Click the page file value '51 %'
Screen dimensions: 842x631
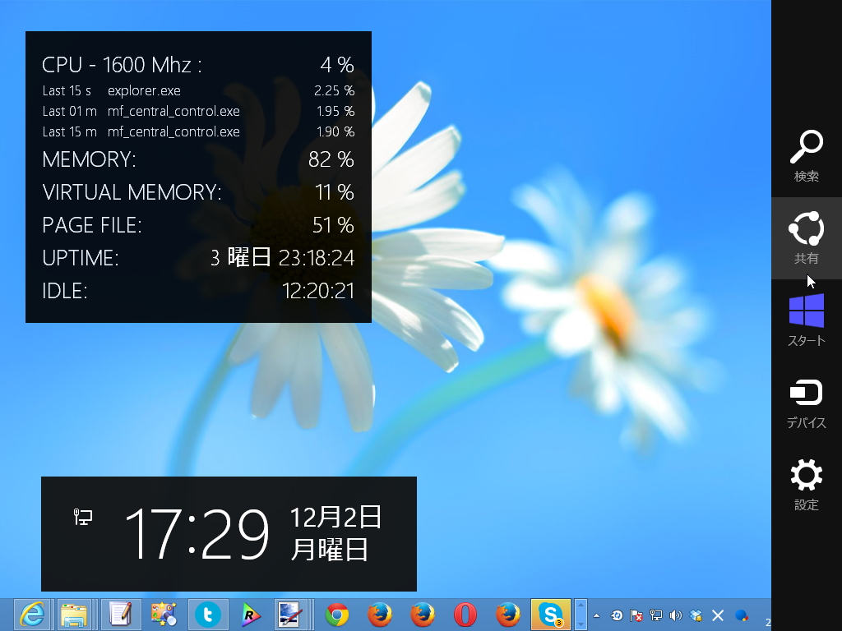click(x=334, y=225)
